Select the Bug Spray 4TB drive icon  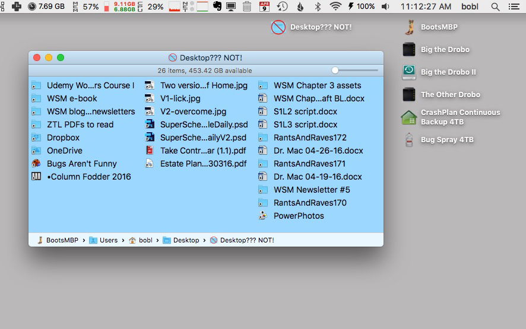pos(409,140)
